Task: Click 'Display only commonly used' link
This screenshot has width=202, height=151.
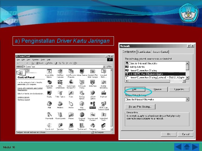Action: (30, 89)
